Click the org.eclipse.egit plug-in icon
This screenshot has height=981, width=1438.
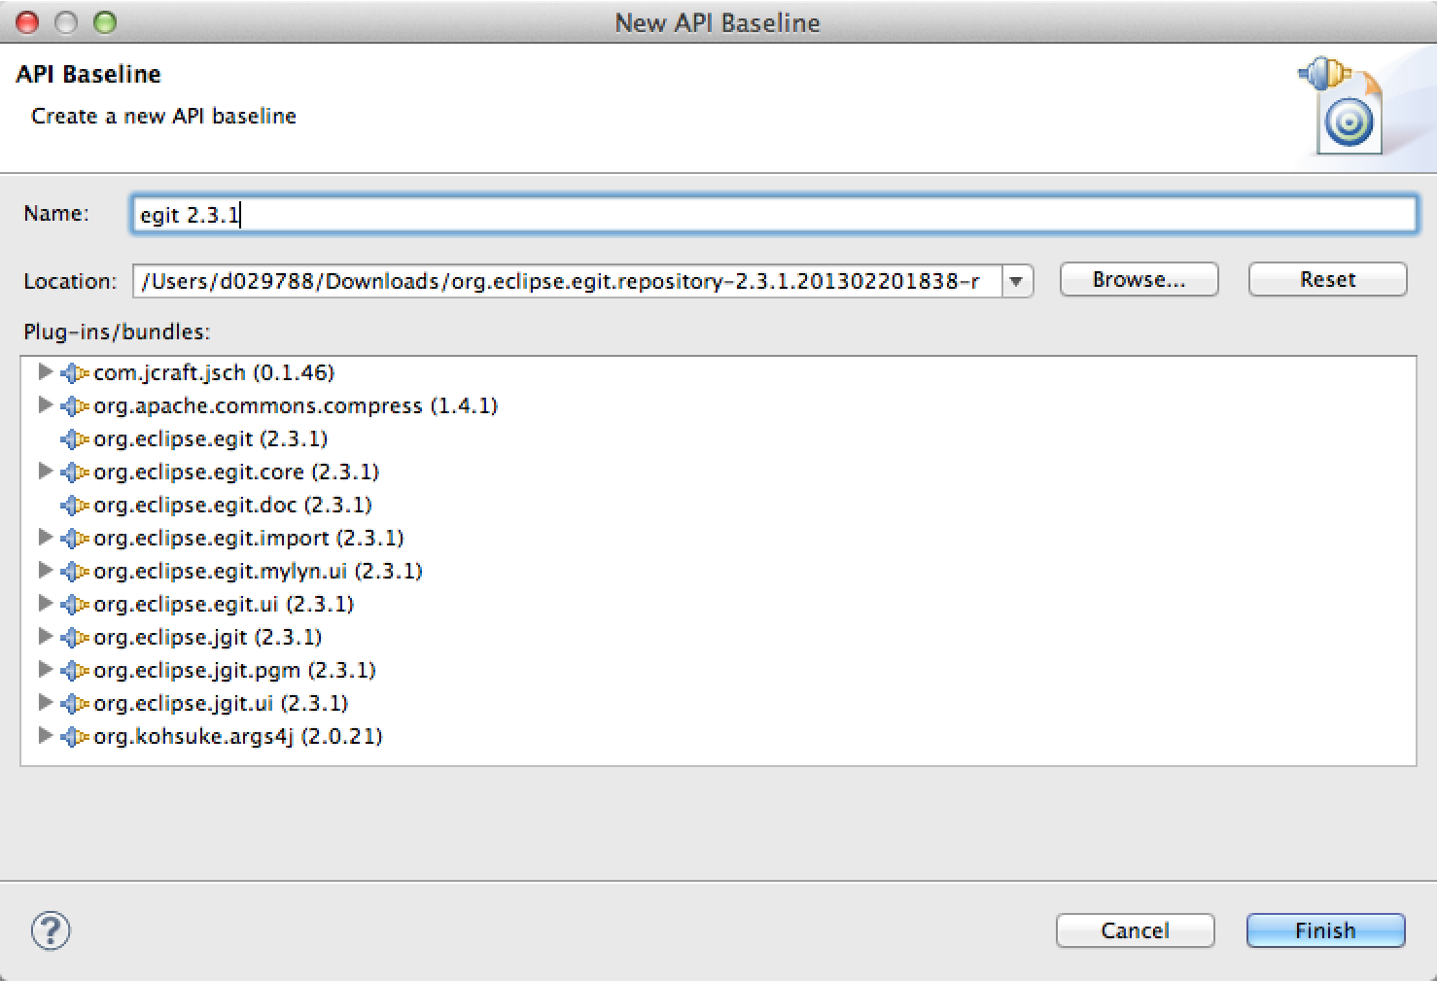click(x=74, y=439)
